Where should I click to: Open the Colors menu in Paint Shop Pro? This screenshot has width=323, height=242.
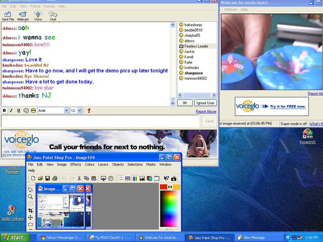tap(89, 164)
